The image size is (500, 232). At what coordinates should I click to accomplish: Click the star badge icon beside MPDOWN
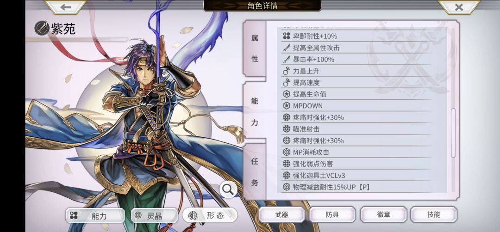click(x=287, y=106)
